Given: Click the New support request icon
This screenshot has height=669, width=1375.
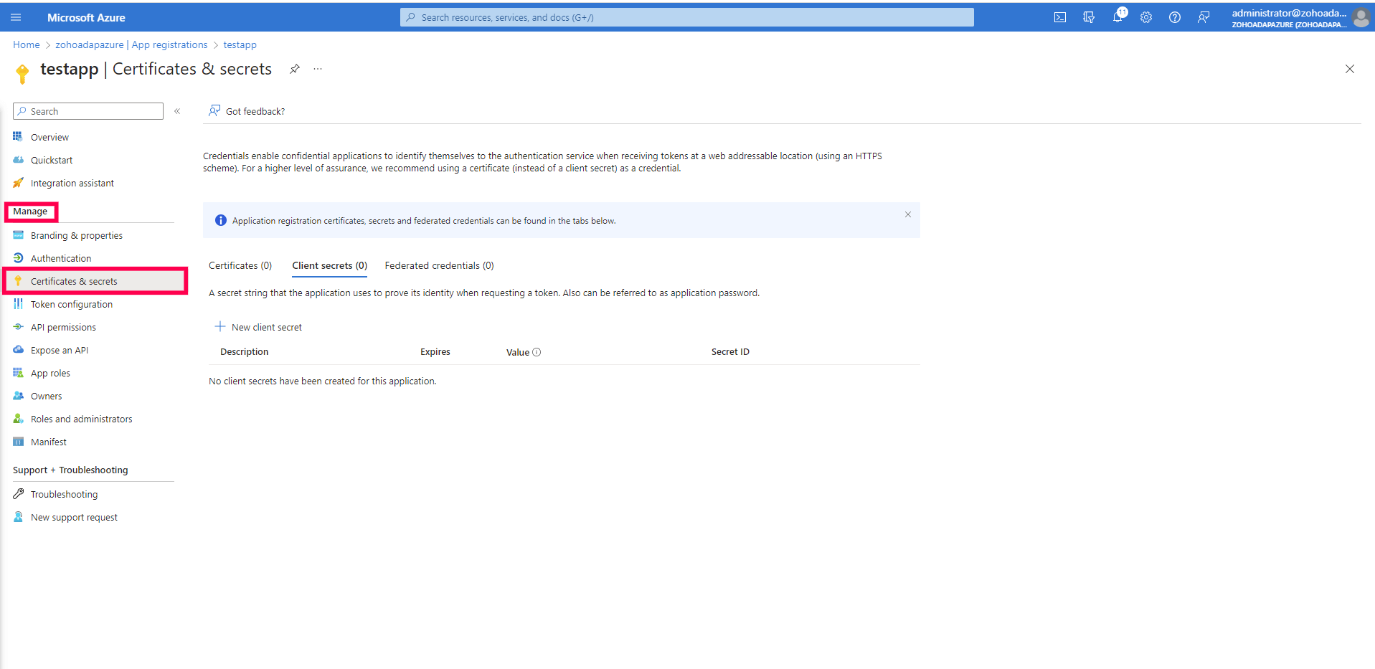Looking at the screenshot, I should [18, 516].
